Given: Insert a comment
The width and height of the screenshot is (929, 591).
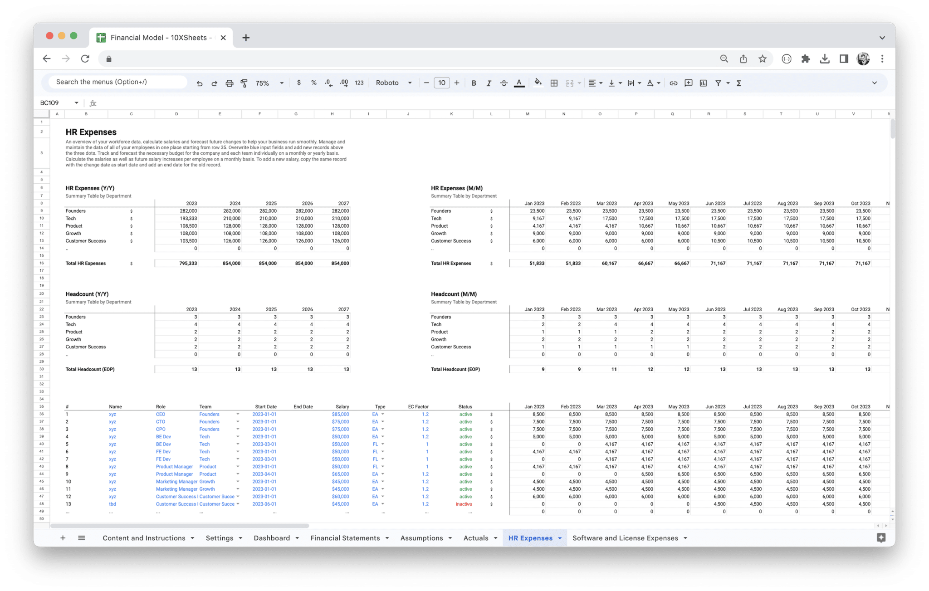Looking at the screenshot, I should pyautogui.click(x=688, y=83).
